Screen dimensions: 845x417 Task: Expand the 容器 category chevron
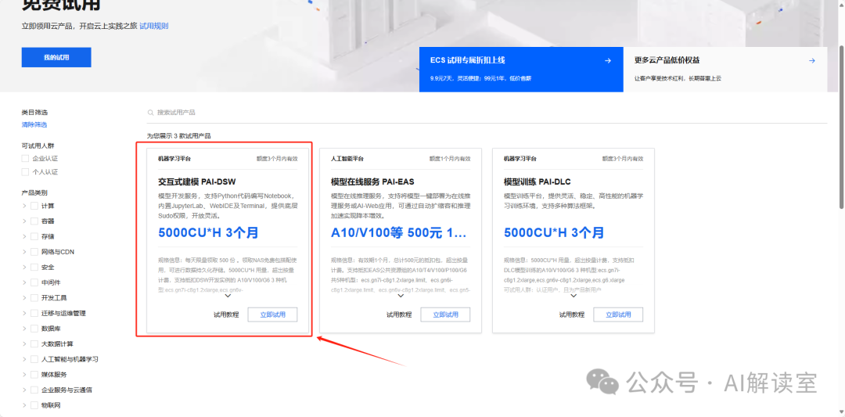pyautogui.click(x=24, y=221)
